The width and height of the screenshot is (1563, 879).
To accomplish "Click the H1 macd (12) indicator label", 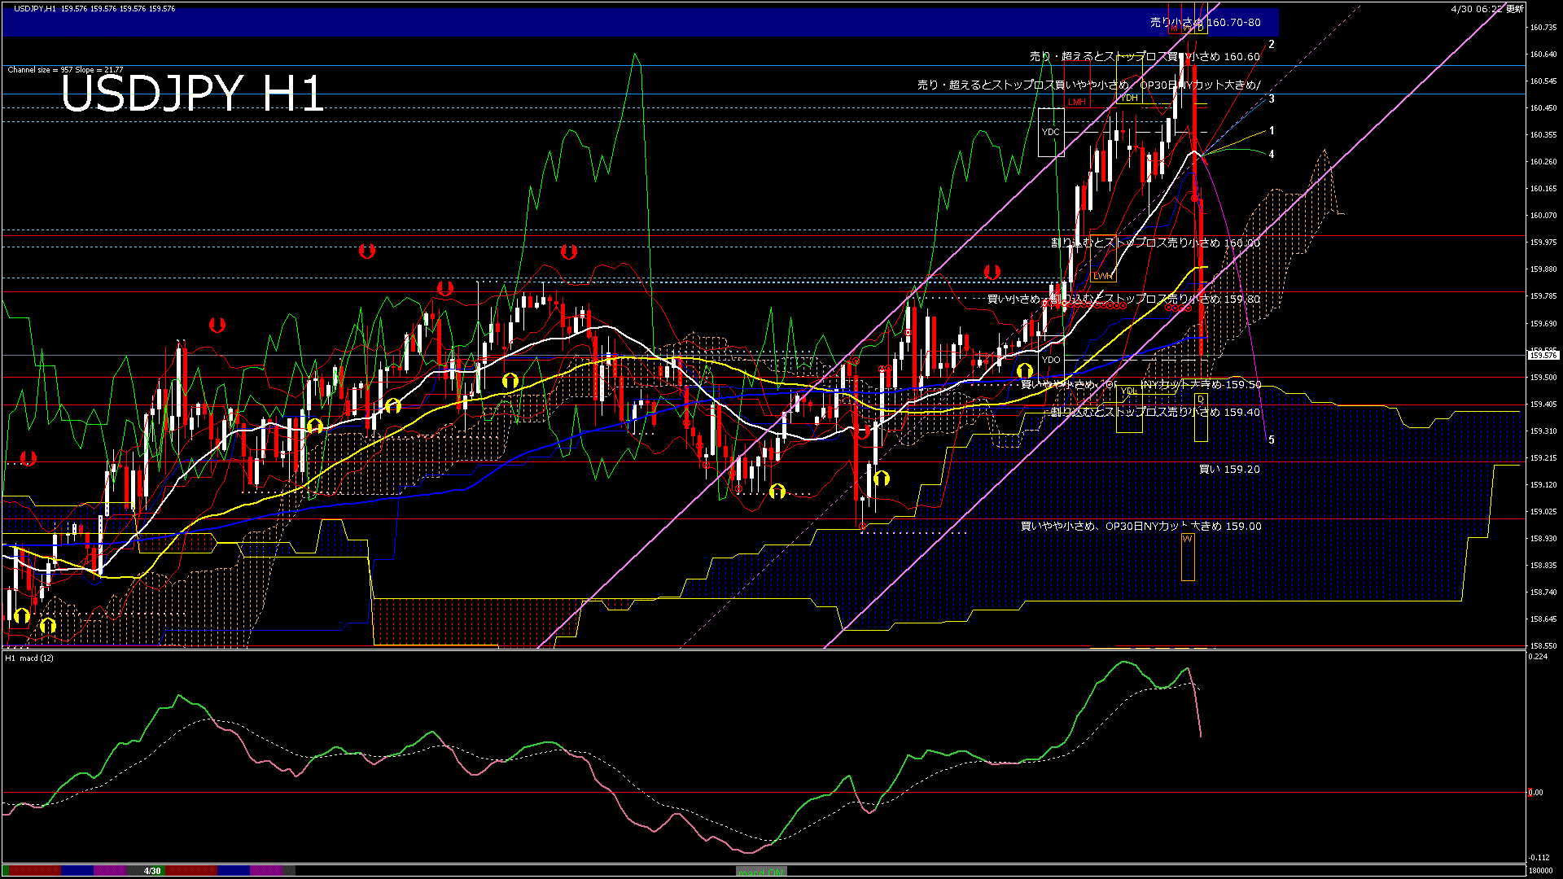I will tap(29, 658).
